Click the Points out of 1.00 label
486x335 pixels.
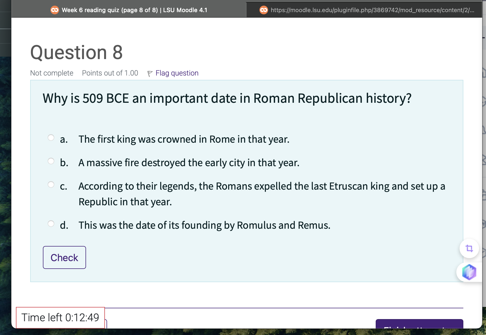tap(110, 73)
